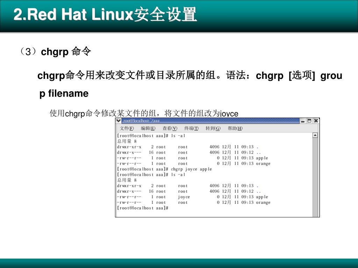Click the 'p filename' syntax text
Viewport: 358px width, 268px height.
64,94
